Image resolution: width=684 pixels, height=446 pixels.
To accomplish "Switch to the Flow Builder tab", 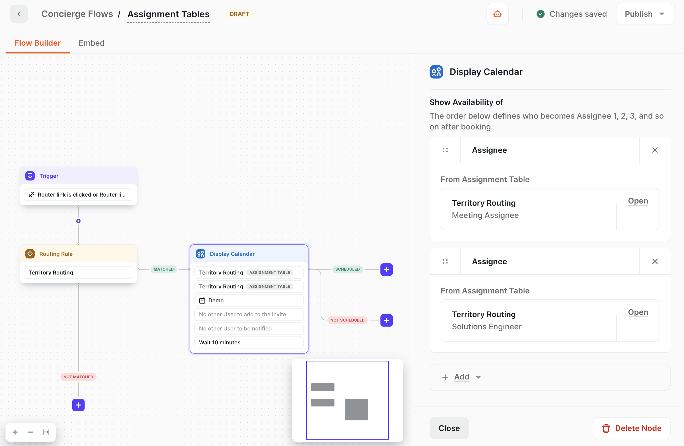I will pyautogui.click(x=38, y=43).
